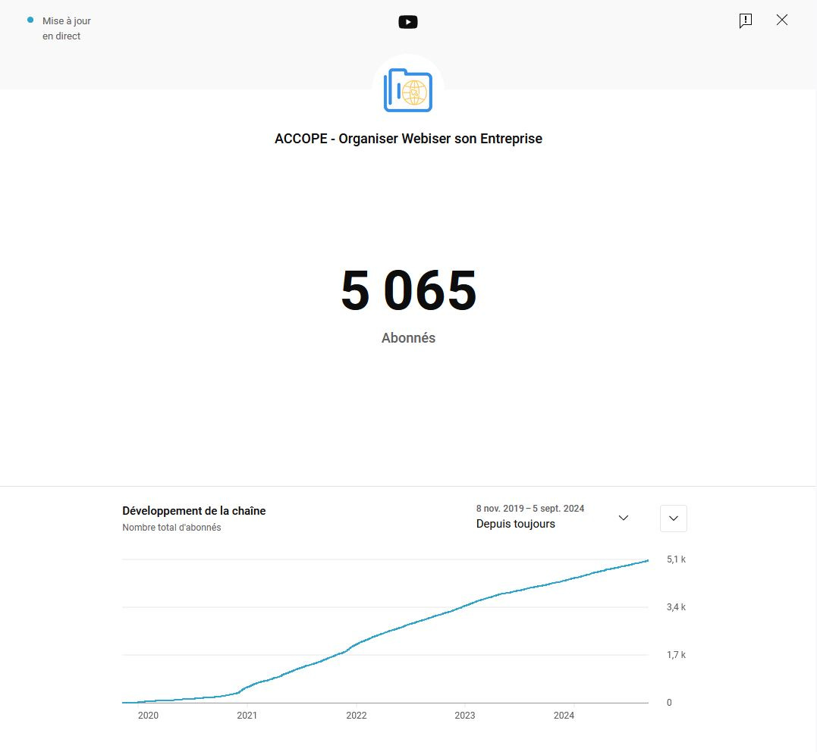
Task: Click the 2021 label on chart axis
Action: (247, 716)
